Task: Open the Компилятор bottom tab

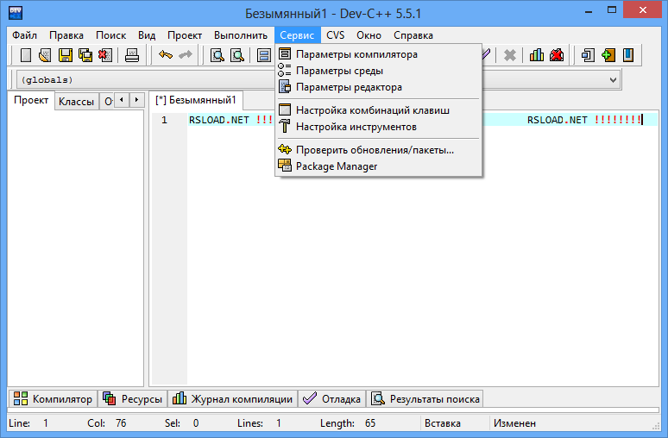Action: [53, 399]
